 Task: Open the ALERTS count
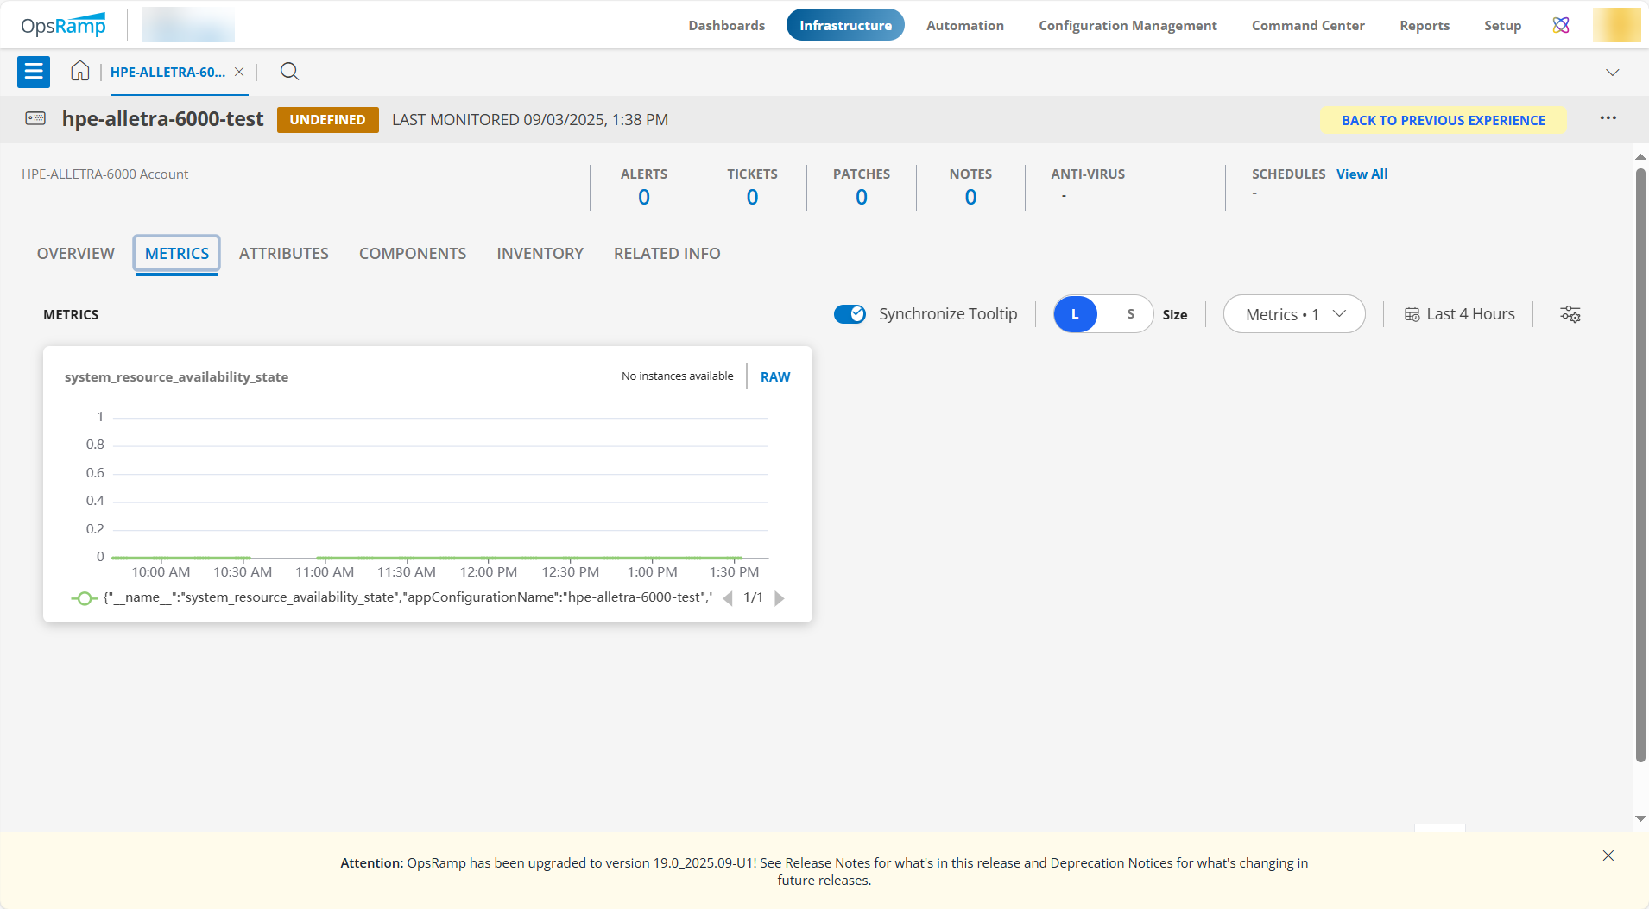pos(644,197)
